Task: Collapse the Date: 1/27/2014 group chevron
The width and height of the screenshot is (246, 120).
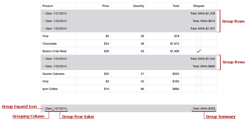Action: click(44, 108)
